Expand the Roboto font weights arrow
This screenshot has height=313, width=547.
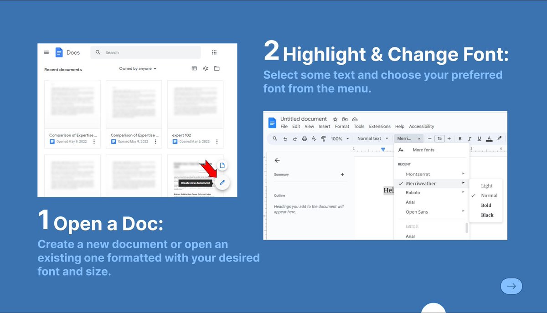[463, 192]
